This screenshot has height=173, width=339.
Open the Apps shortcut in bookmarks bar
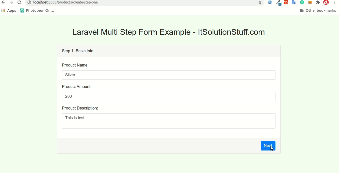9,10
